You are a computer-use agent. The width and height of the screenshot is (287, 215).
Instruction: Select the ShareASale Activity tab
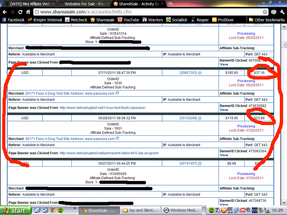138,4
